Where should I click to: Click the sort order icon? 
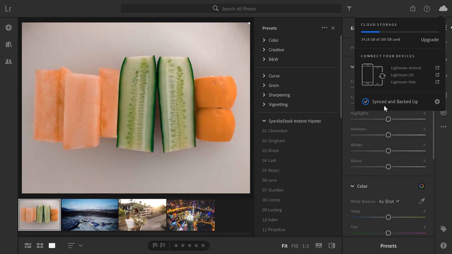71,245
